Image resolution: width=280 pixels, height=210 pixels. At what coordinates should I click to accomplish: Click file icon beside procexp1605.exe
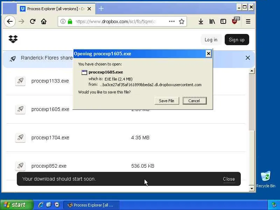(20, 109)
